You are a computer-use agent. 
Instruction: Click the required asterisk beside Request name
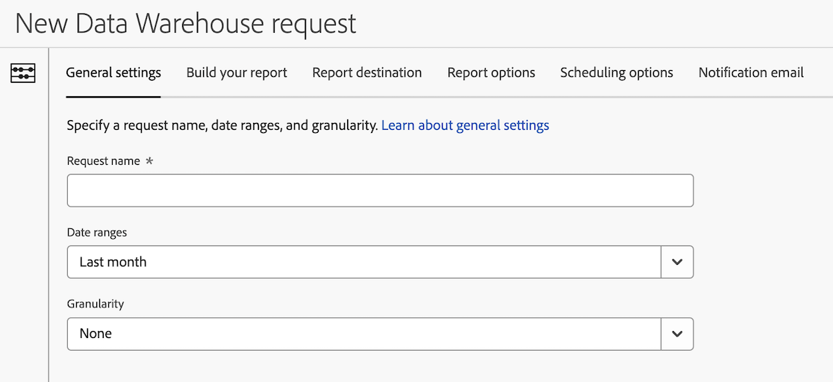tap(149, 160)
